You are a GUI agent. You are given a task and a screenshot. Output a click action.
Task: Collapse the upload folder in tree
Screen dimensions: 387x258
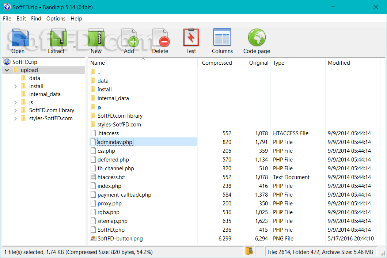(x=7, y=70)
